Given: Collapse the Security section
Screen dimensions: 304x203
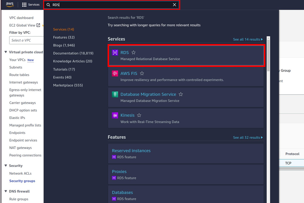Looking at the screenshot, I should [6, 166].
